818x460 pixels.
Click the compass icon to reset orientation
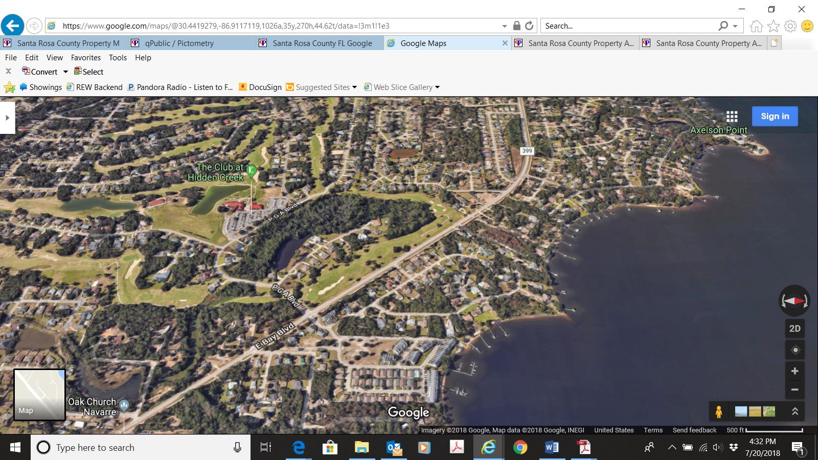(794, 301)
